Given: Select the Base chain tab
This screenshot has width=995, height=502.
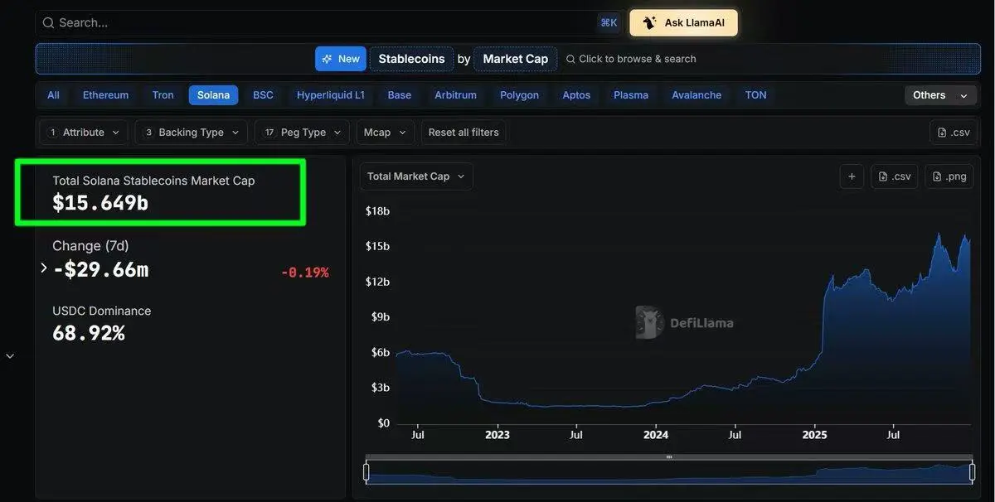Looking at the screenshot, I should (400, 95).
